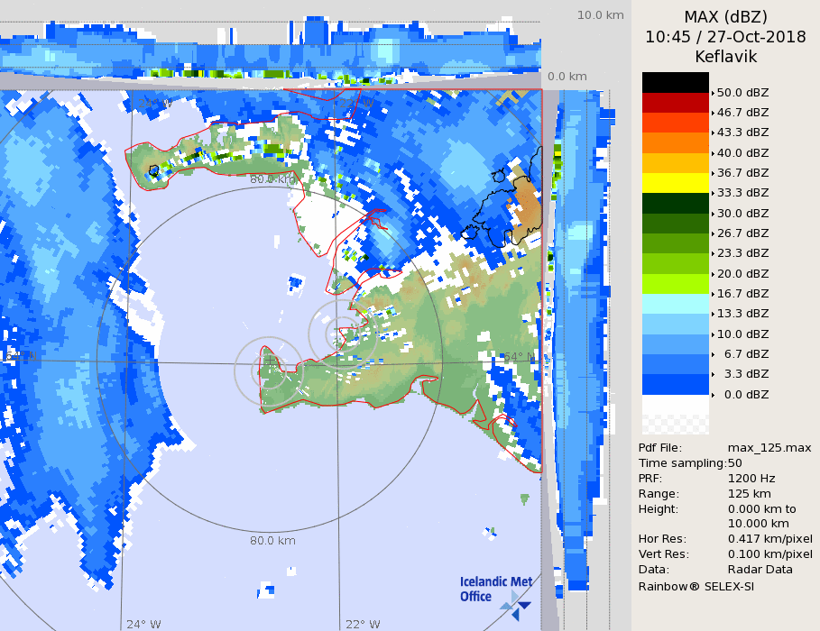The height and width of the screenshot is (631, 820).
Task: Pick the deep blue 0.0 dBZ swatch
Action: [x=676, y=384]
